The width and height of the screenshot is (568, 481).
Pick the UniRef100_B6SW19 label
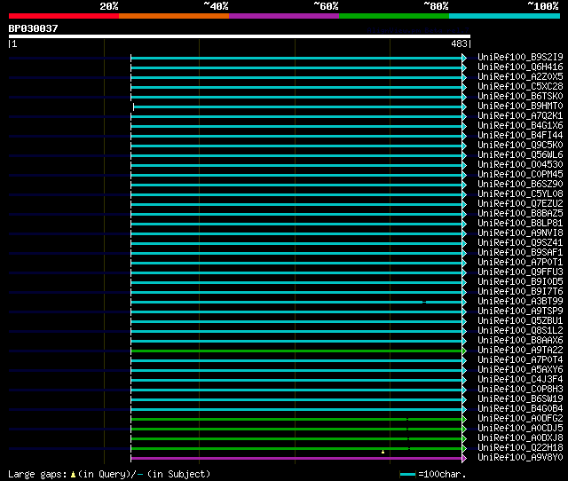(x=520, y=399)
